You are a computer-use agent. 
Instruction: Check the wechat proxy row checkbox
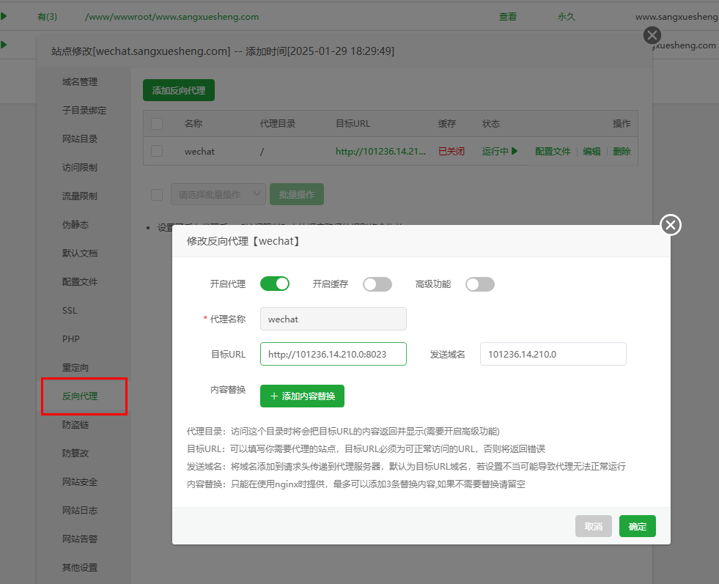pyautogui.click(x=157, y=151)
